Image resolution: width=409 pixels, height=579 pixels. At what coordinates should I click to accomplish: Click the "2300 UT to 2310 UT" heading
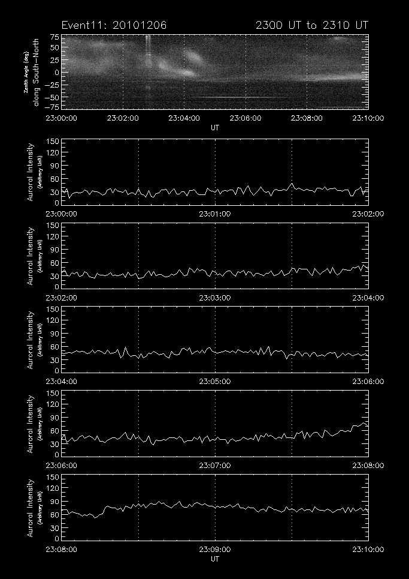click(x=312, y=25)
